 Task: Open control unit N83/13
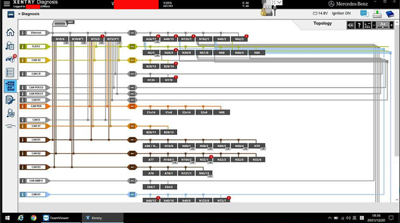click(x=204, y=173)
